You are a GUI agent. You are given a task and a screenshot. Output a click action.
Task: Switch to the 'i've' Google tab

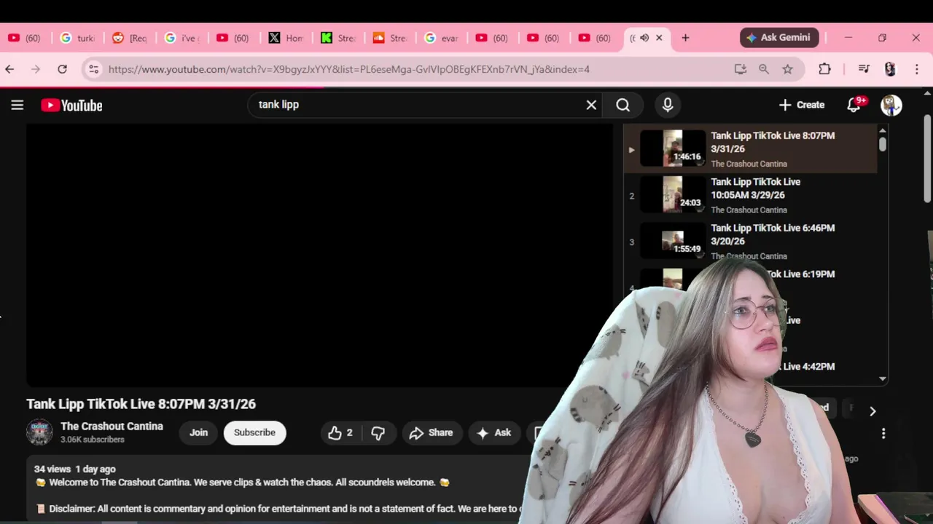182,38
